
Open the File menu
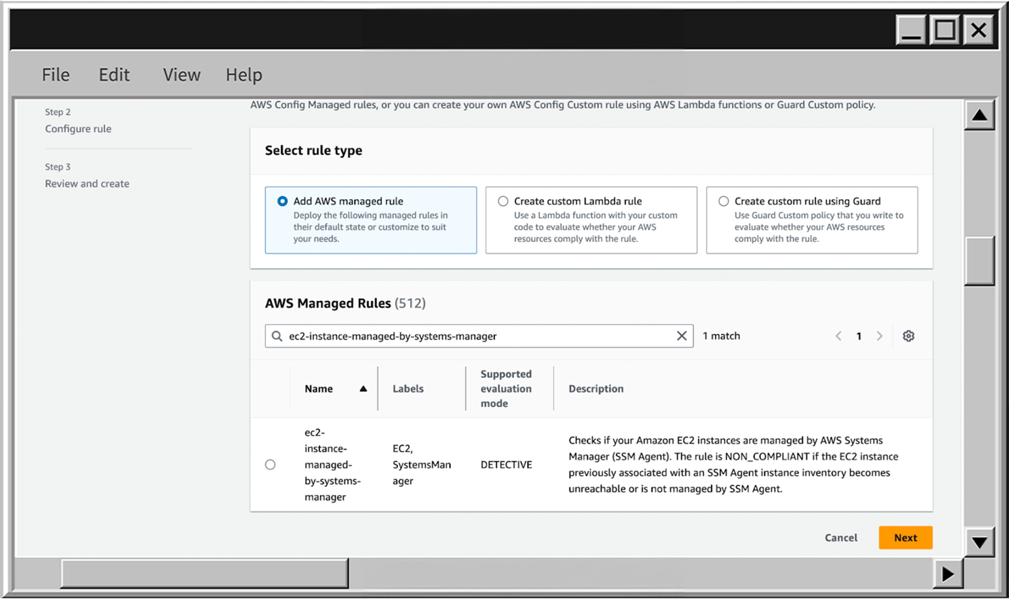[55, 75]
